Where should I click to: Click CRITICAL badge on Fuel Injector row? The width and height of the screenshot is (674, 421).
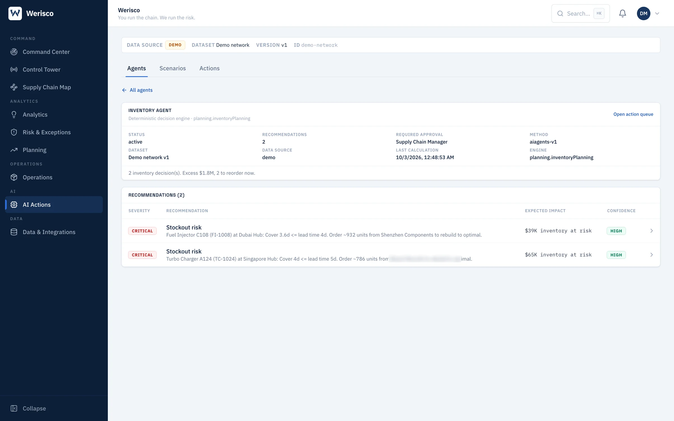click(x=142, y=231)
